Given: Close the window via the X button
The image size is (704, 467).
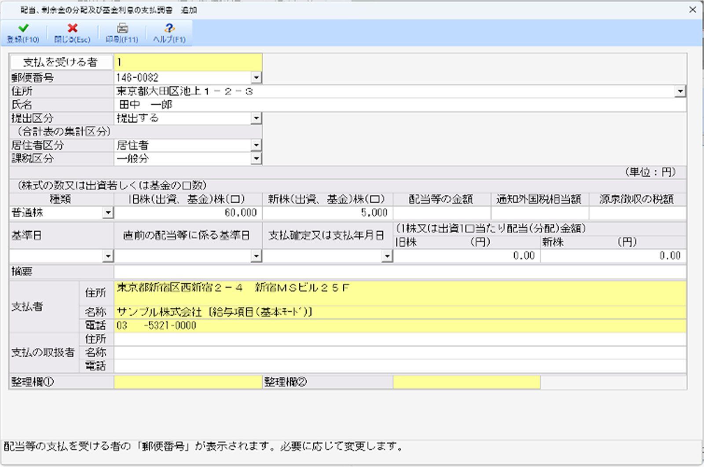Looking at the screenshot, I should [693, 9].
